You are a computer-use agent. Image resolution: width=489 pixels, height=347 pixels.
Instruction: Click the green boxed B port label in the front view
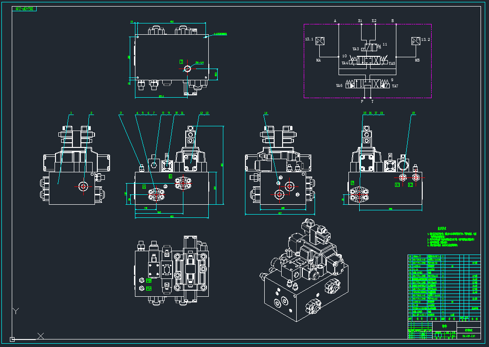[x=170, y=176]
